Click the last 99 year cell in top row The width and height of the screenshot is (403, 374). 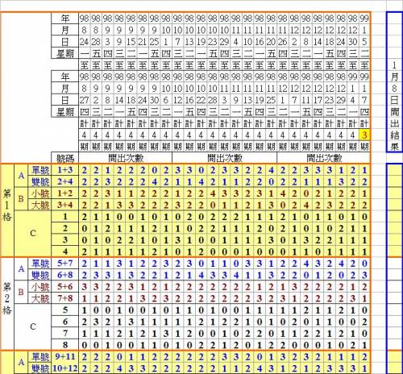pyautogui.click(x=364, y=19)
